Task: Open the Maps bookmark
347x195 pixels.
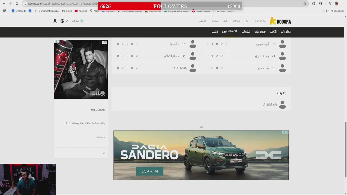Action: tap(95, 11)
